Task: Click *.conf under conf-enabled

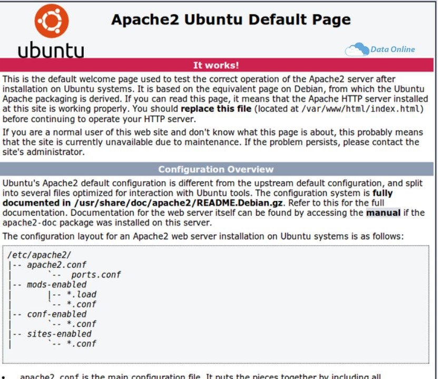Action: [x=81, y=324]
